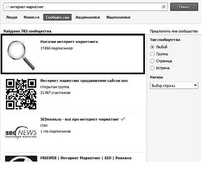
Task: Switch to the Люди tab
Action: click(12, 17)
